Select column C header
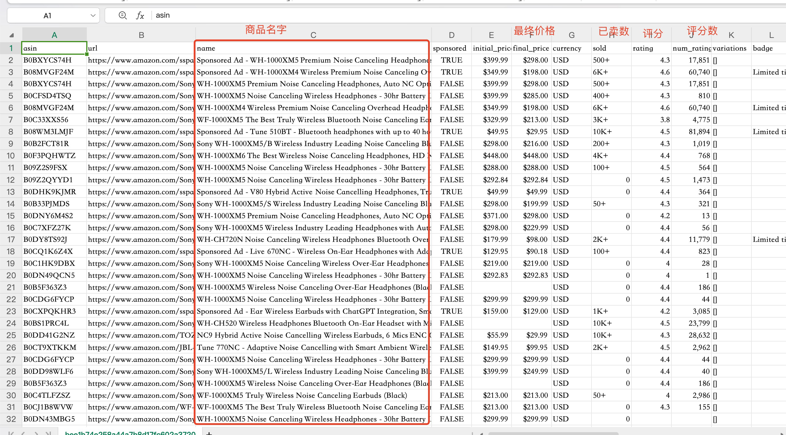Screen dimensions: 786x435 [313, 35]
